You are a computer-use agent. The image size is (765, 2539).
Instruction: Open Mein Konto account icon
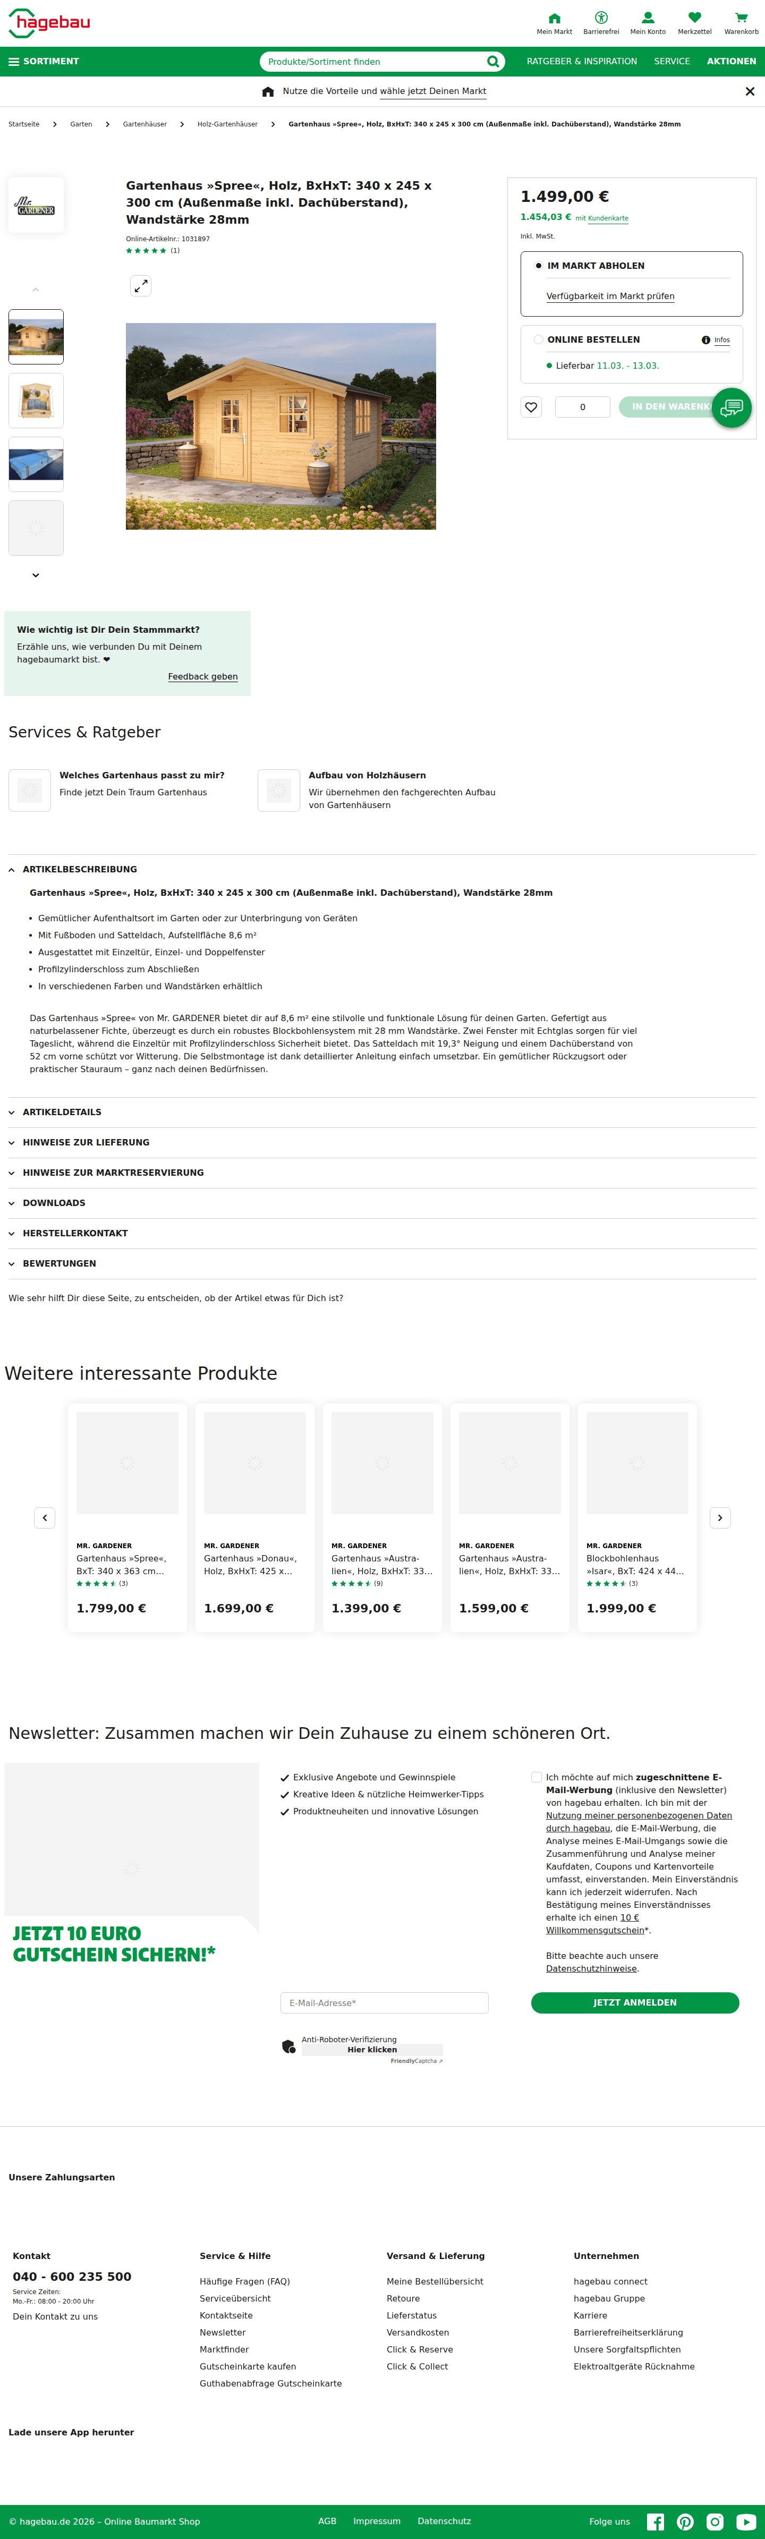[648, 18]
